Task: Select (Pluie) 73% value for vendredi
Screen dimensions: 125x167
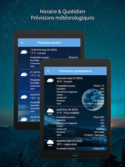Action: click(x=99, y=148)
